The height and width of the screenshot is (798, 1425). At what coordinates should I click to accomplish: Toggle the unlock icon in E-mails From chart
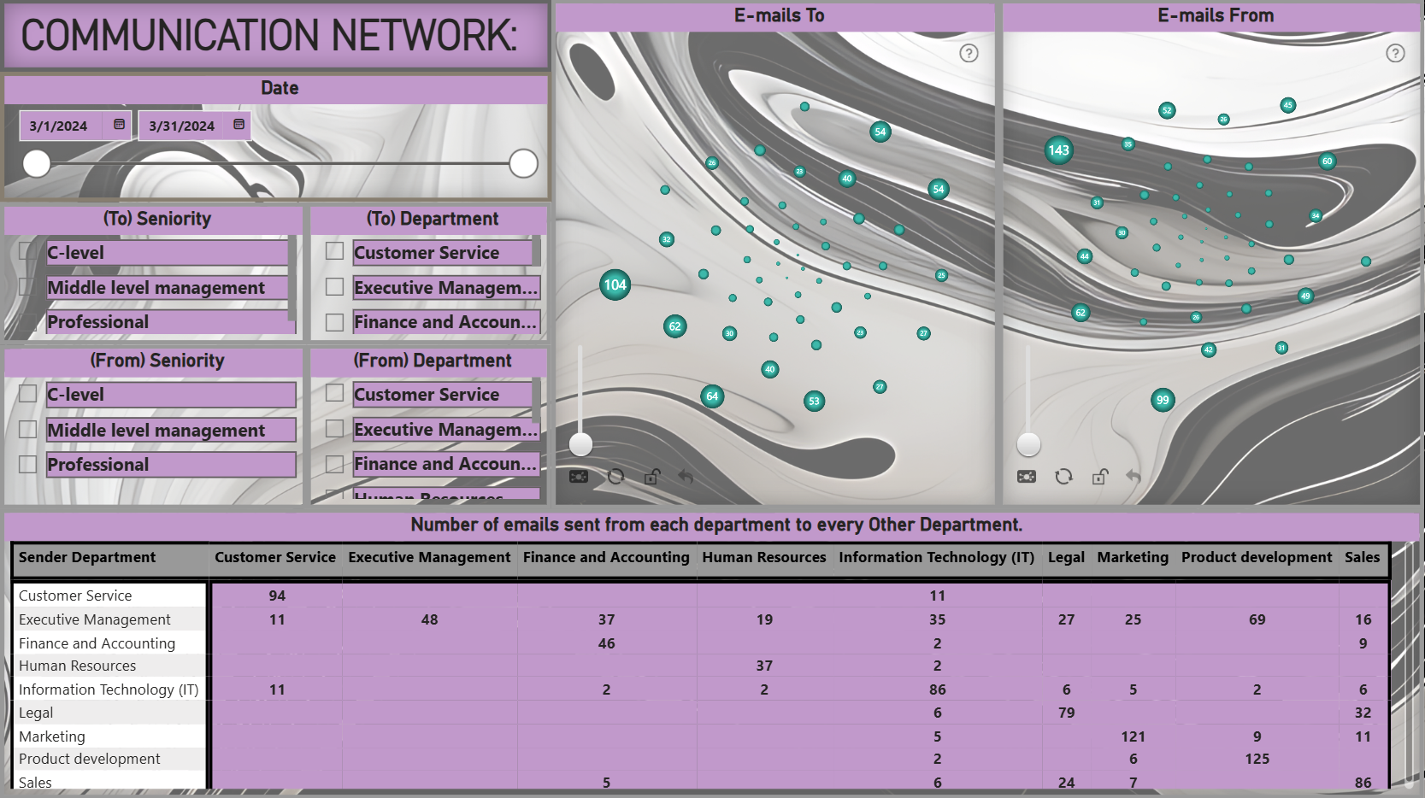pyautogui.click(x=1100, y=477)
